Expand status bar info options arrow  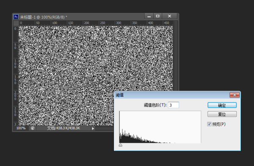93,128
